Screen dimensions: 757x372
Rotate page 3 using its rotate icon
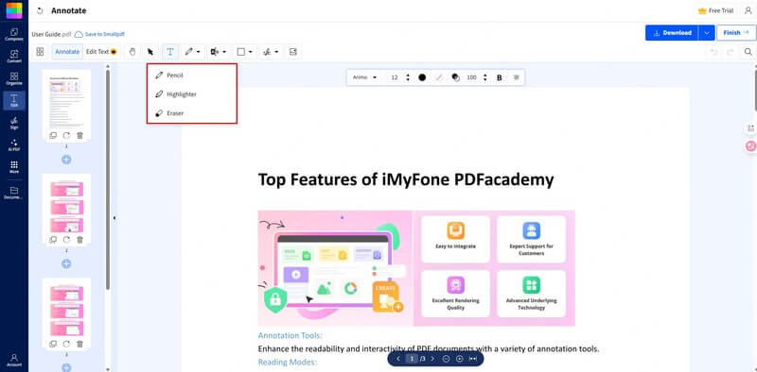tap(66, 344)
